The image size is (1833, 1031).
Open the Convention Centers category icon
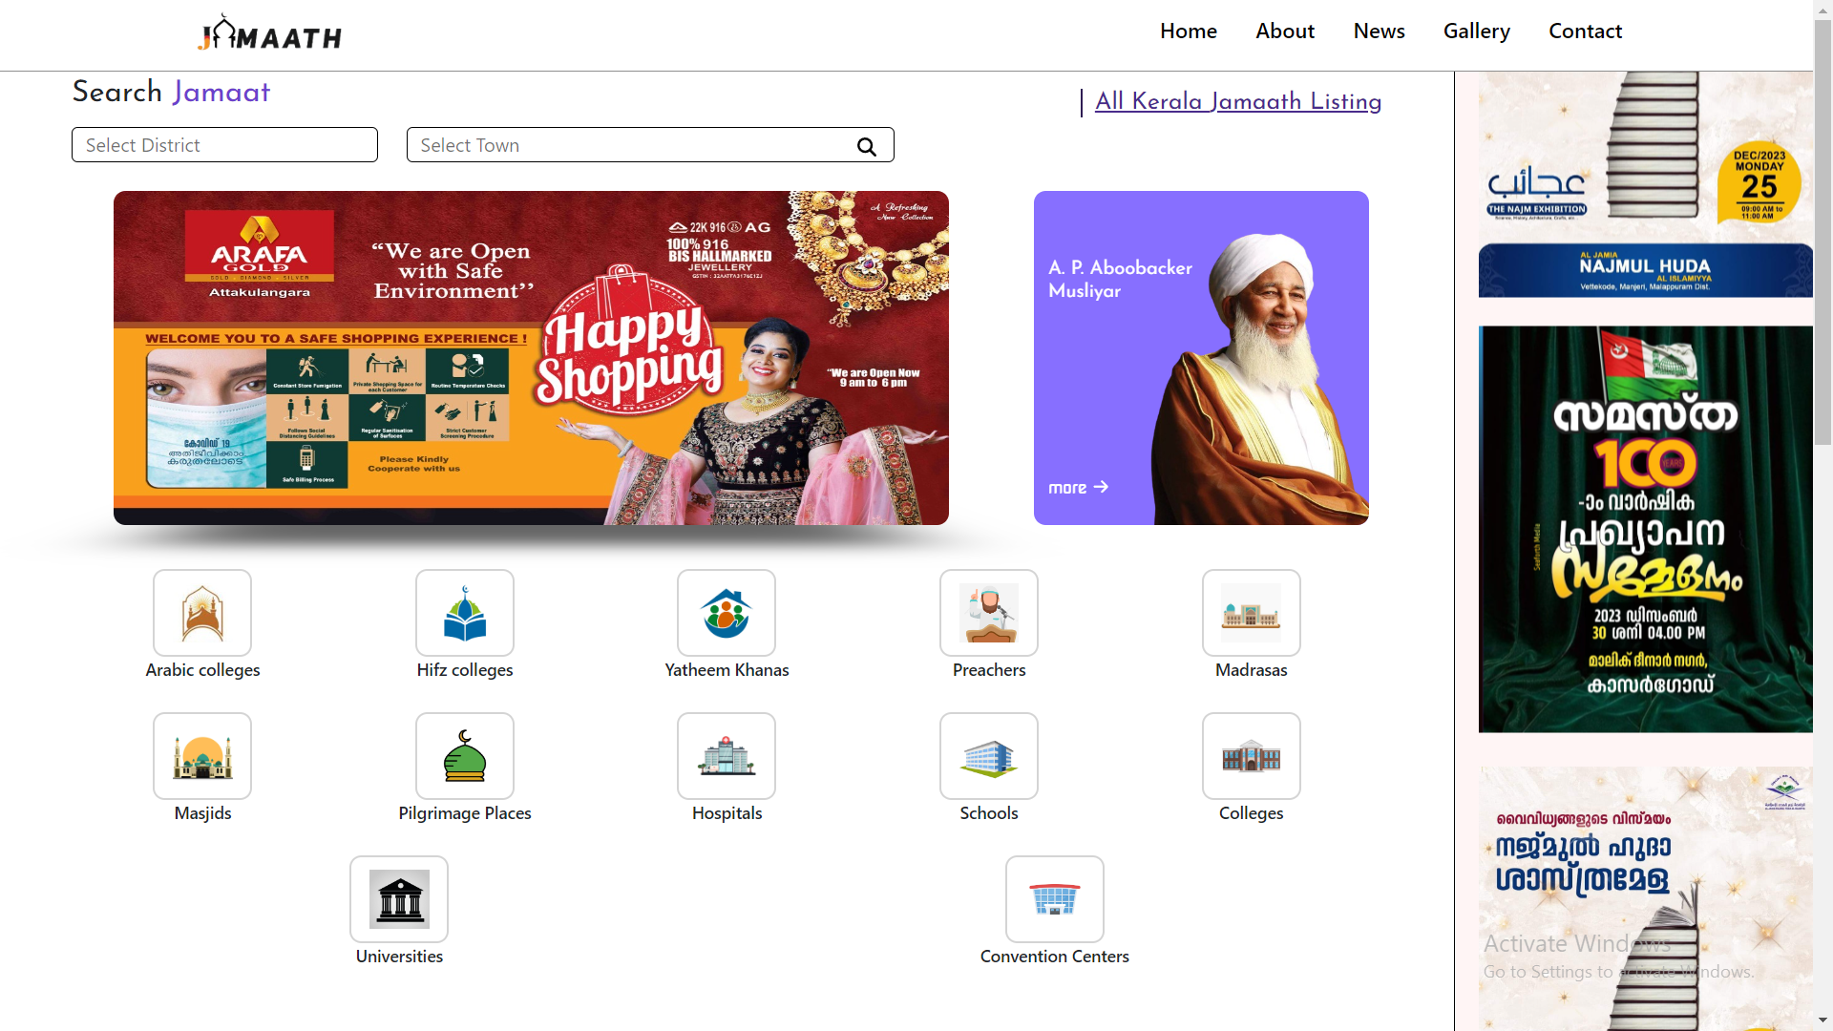point(1055,899)
